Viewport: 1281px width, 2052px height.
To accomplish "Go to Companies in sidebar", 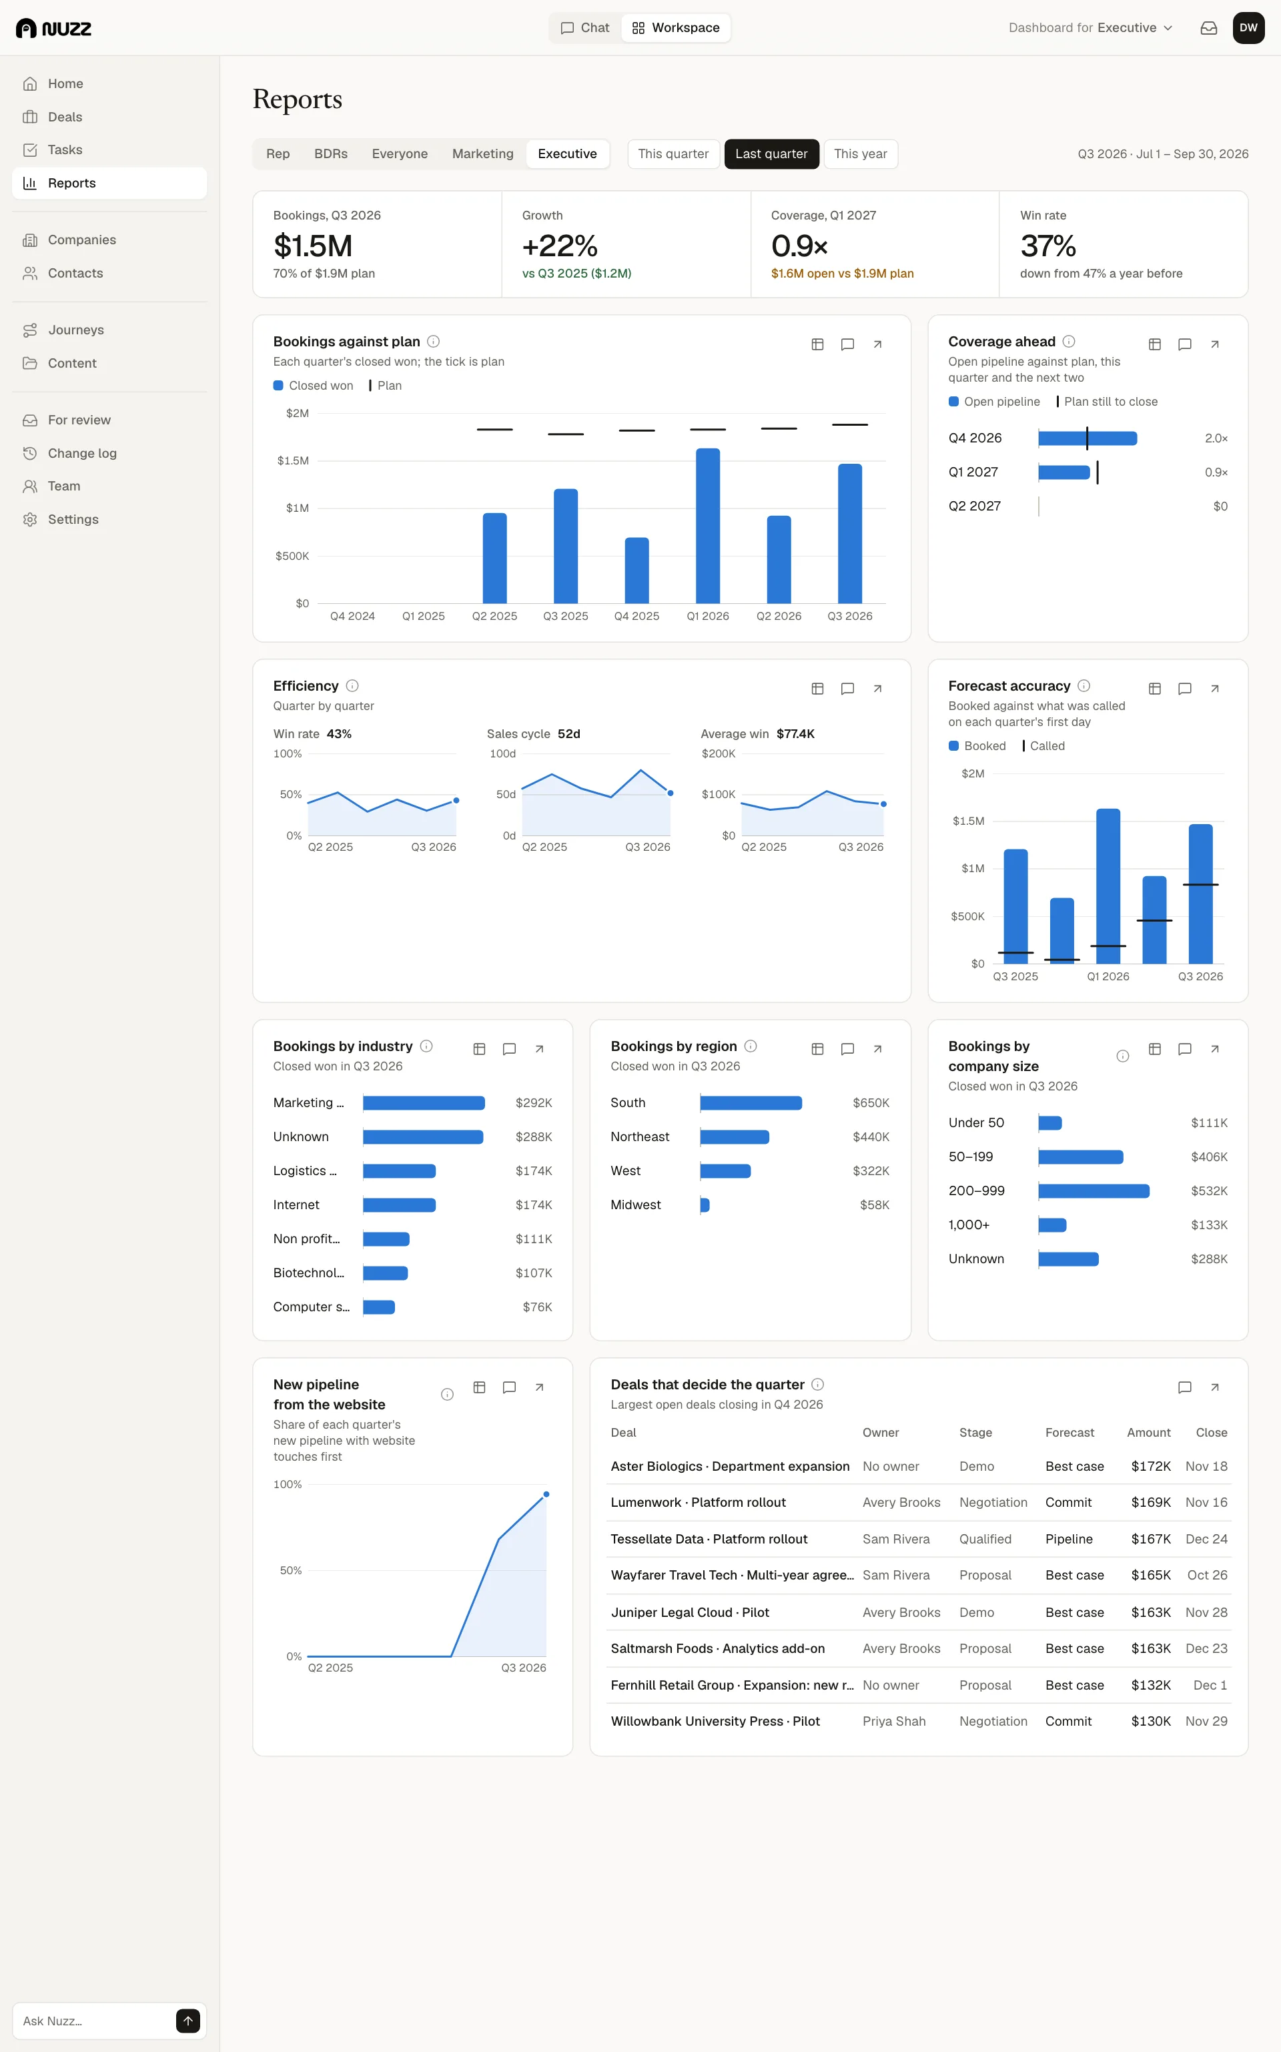I will pyautogui.click(x=109, y=240).
